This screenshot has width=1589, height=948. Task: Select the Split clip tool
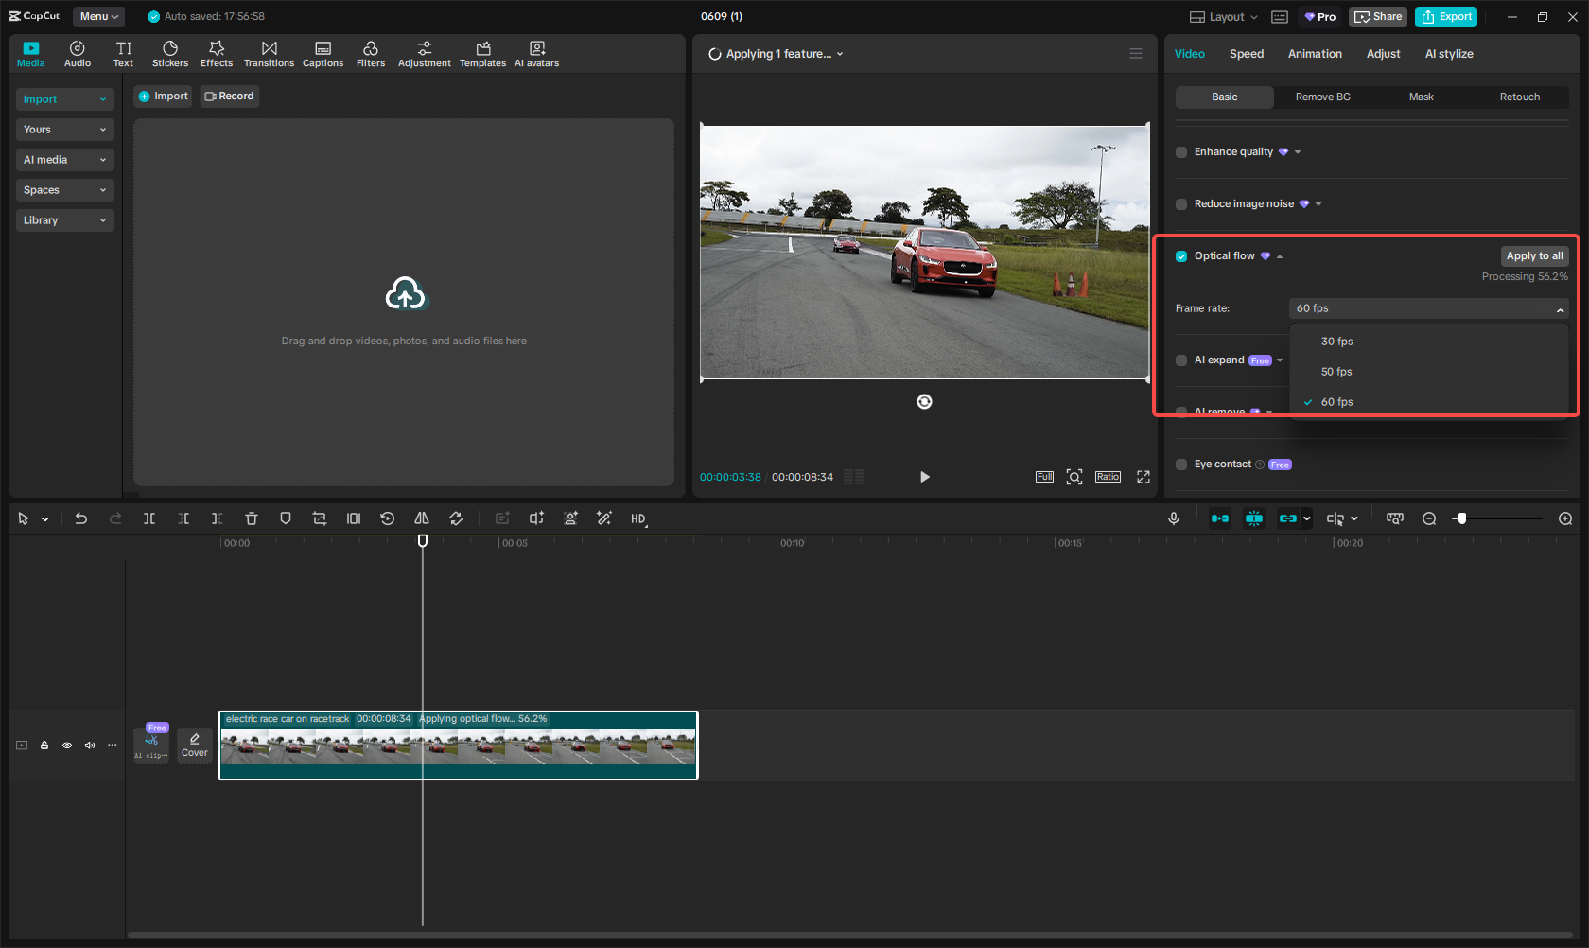coord(149,518)
